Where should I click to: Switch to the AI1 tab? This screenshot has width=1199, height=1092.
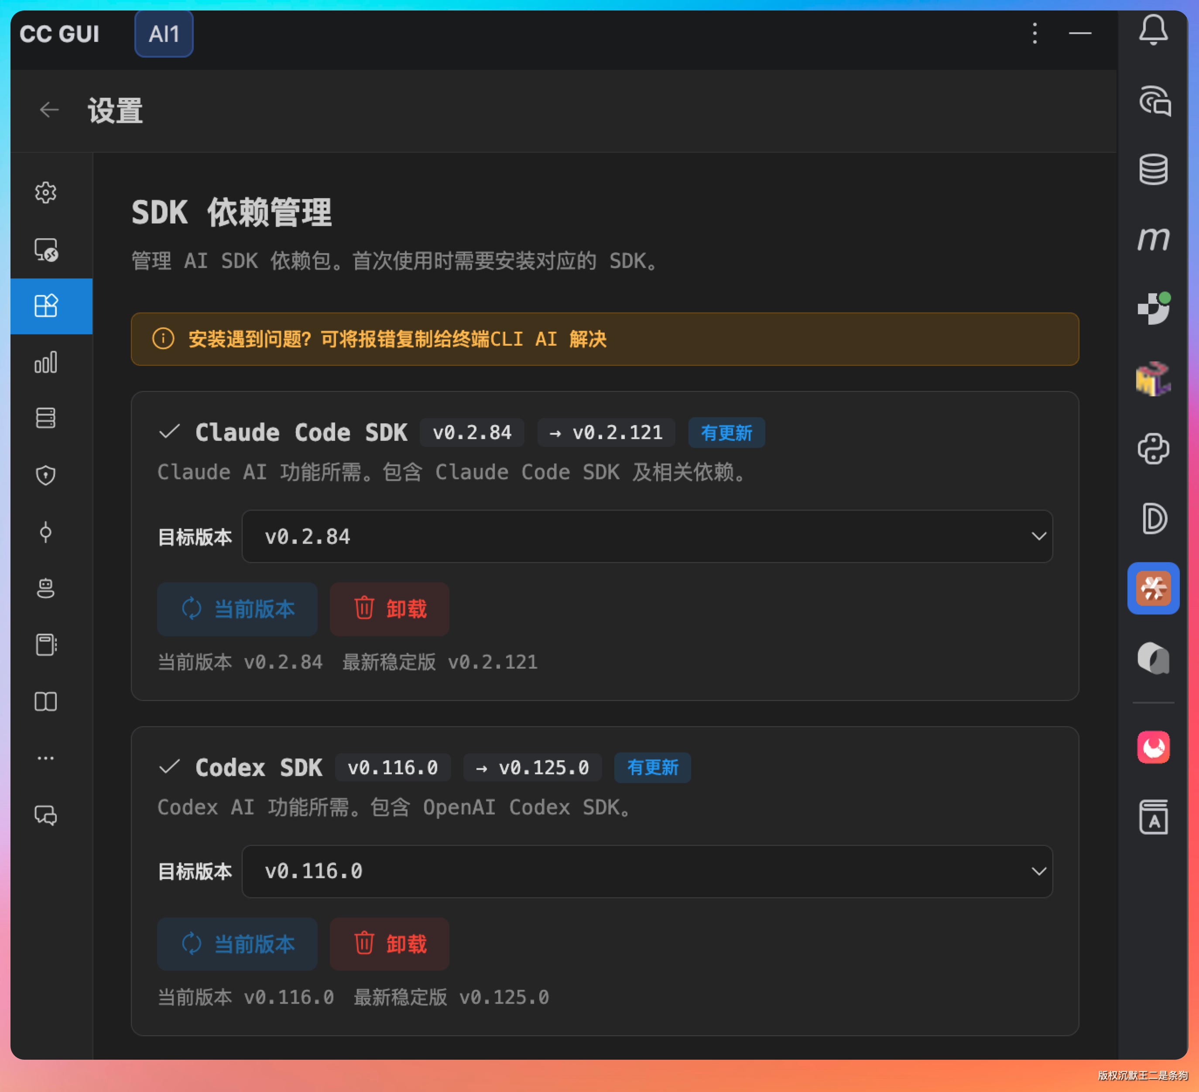click(x=164, y=34)
